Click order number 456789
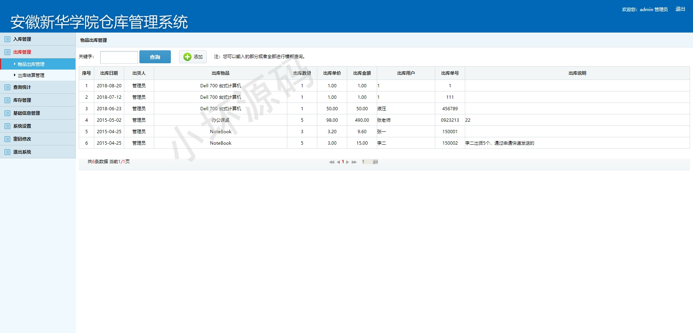The width and height of the screenshot is (693, 333). (450, 109)
